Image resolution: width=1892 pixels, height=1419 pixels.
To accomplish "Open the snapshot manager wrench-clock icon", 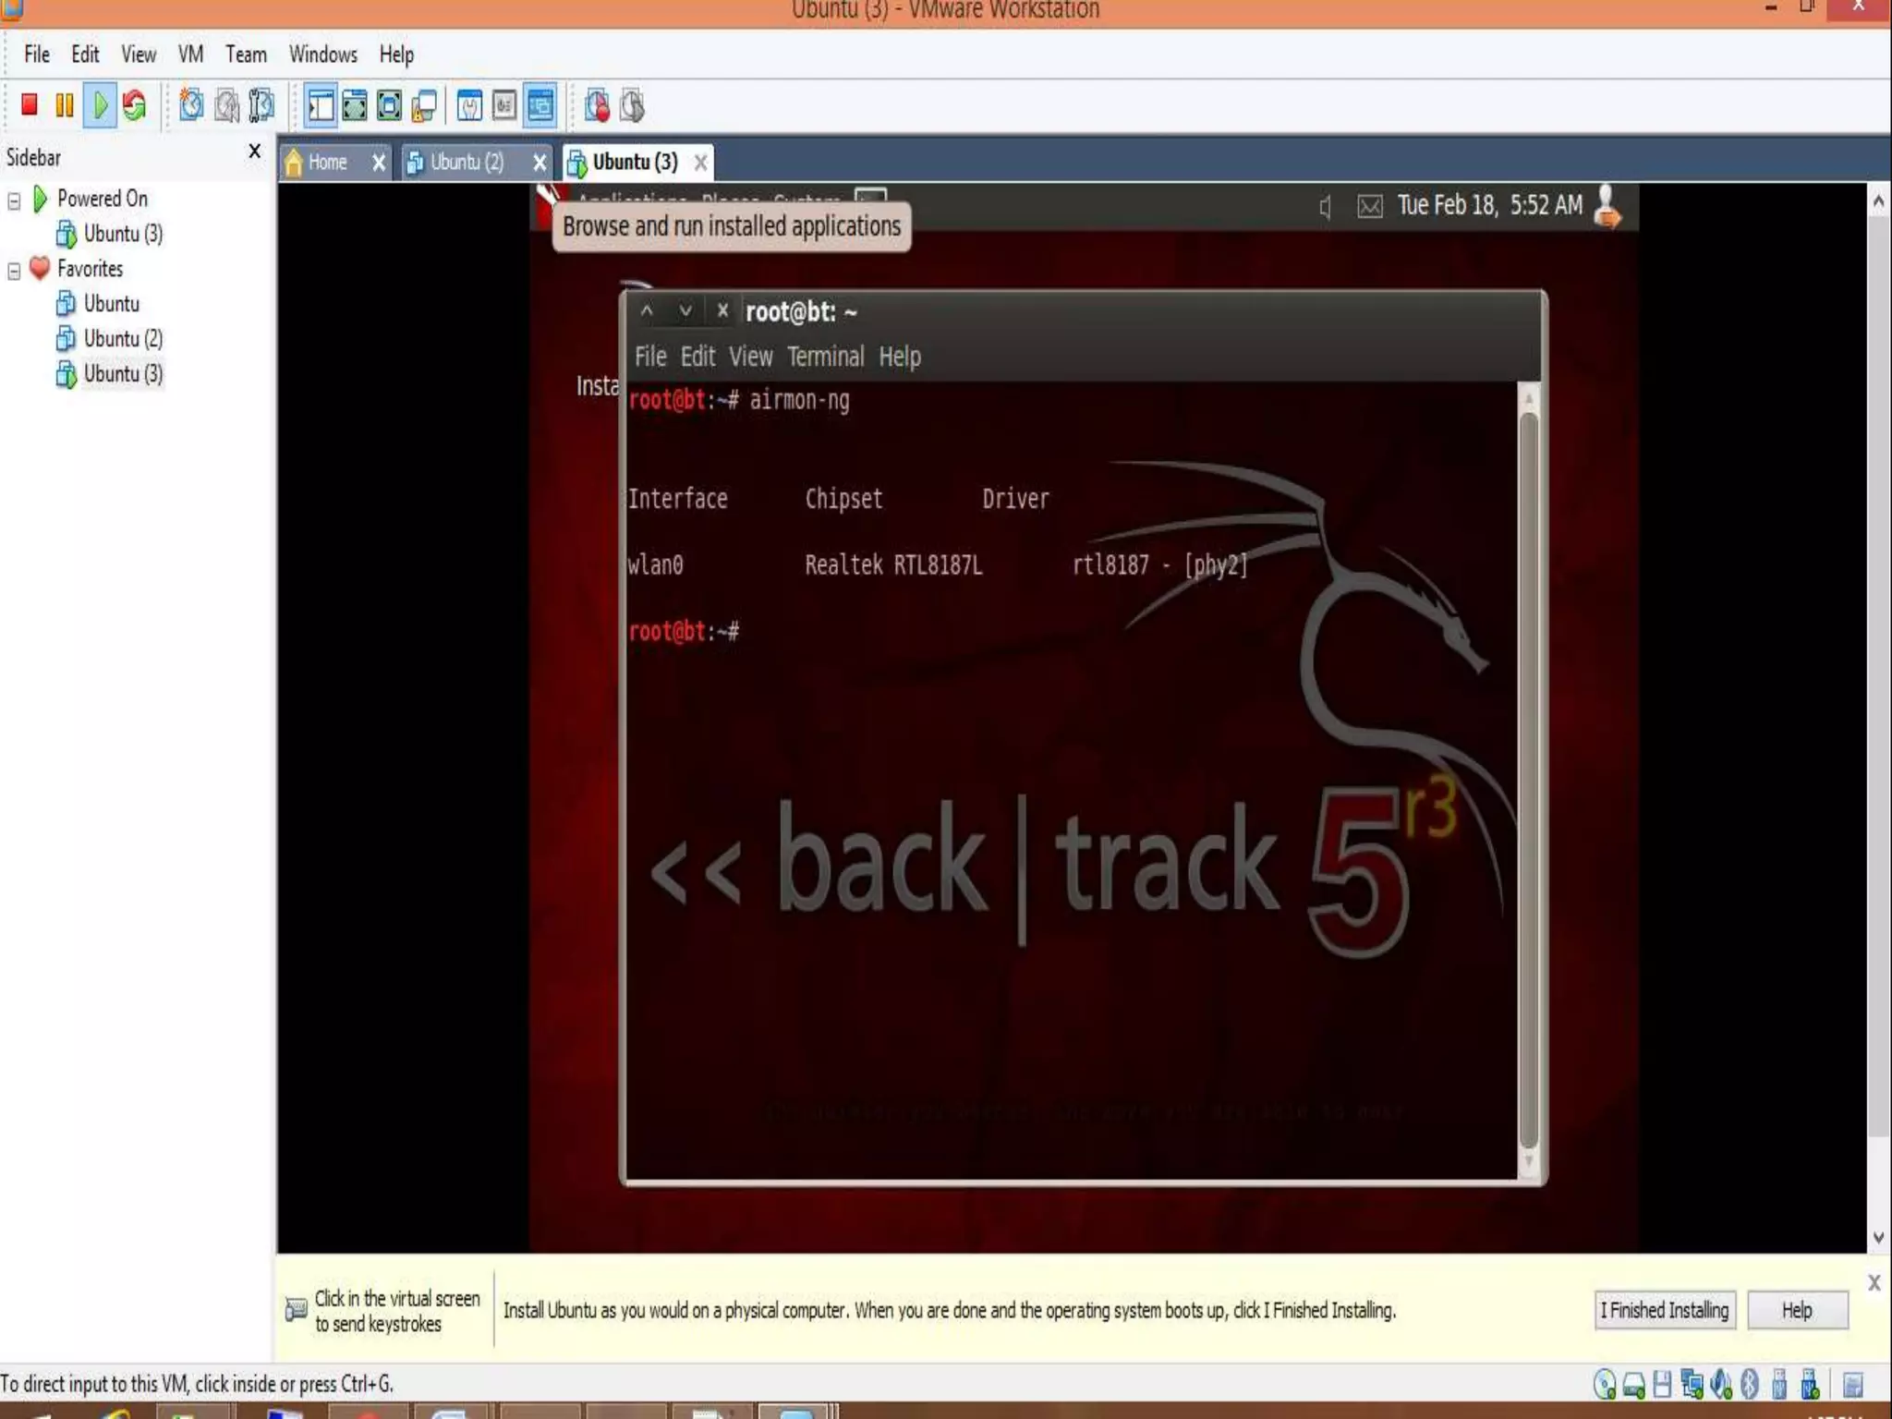I will click(261, 105).
